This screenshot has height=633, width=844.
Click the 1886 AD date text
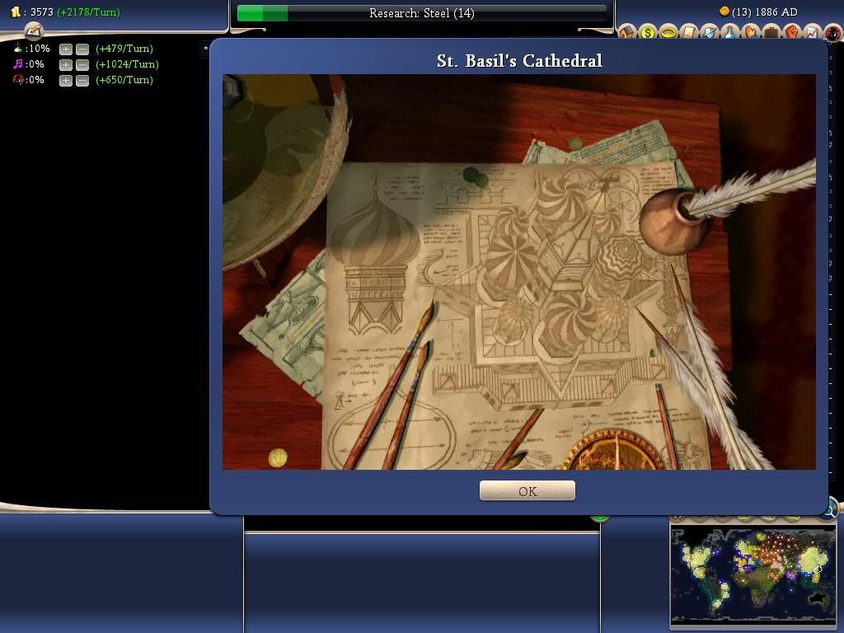tap(776, 12)
